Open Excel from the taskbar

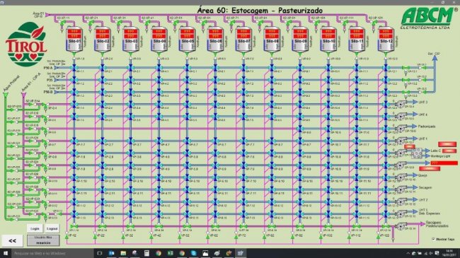tap(170, 253)
